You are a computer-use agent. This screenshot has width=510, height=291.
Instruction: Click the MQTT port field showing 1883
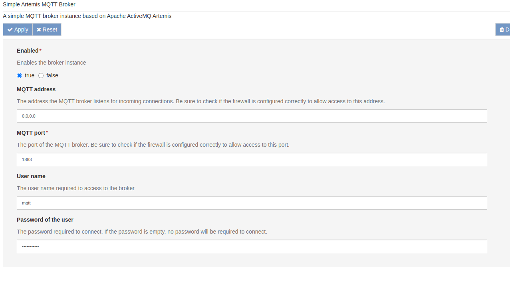(x=252, y=159)
